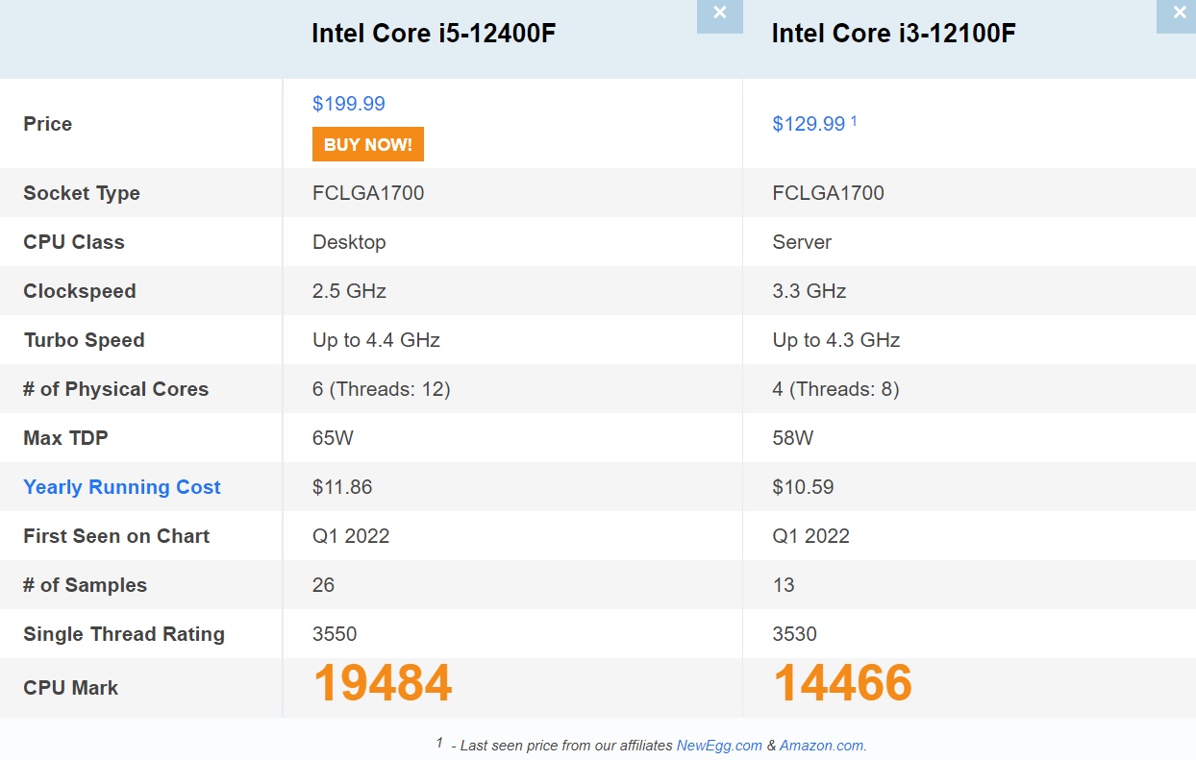Remove Intel Core i3-12100F from comparison
Viewport: 1196px width, 760px height.
pos(1177,15)
